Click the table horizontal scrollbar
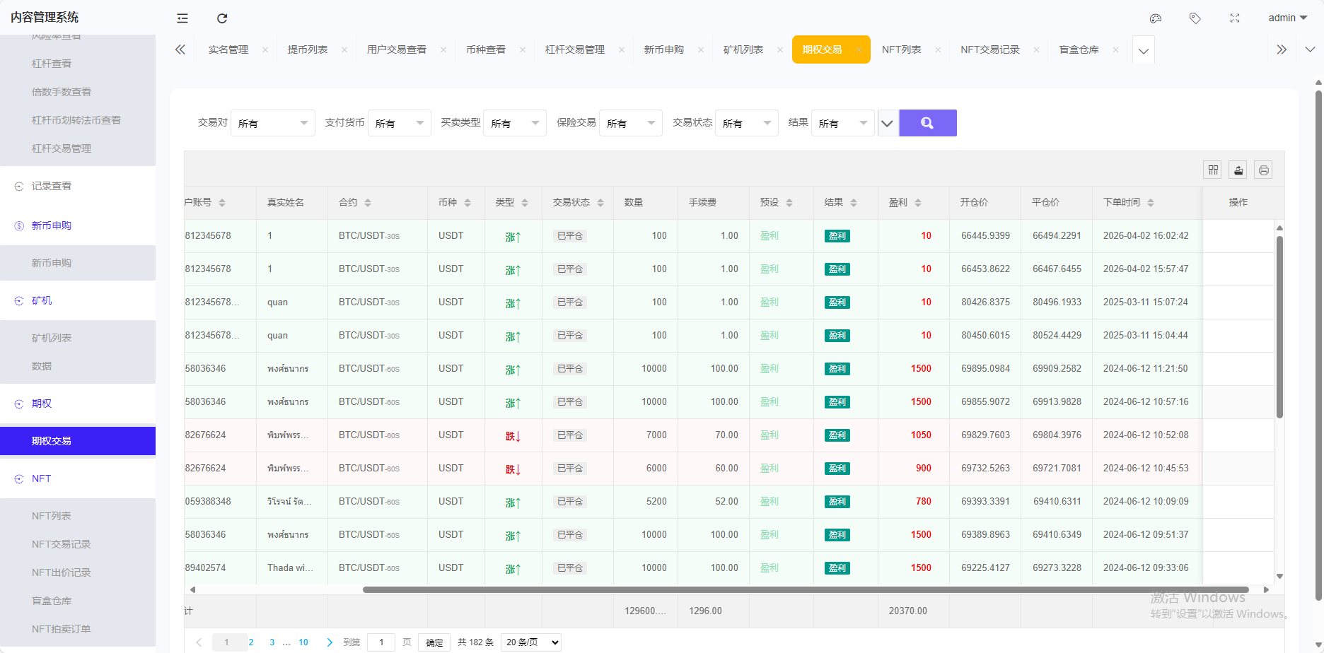This screenshot has height=653, width=1324. (805, 589)
